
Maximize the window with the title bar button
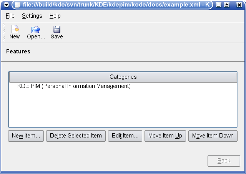(x=227, y=5)
